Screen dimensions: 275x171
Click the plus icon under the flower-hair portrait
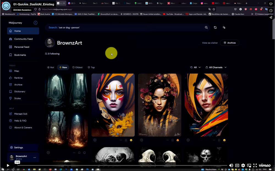click(142, 140)
